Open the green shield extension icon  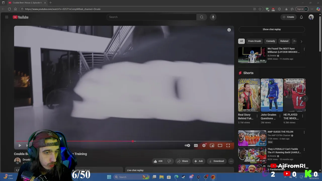point(267,9)
